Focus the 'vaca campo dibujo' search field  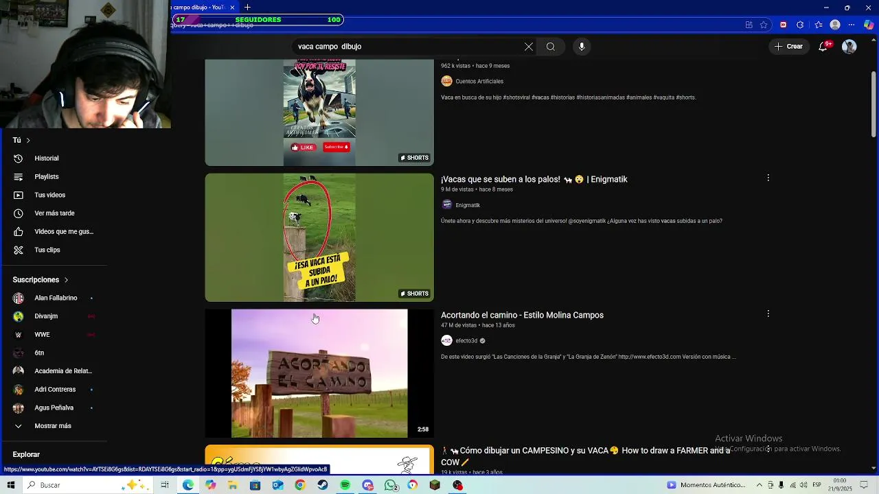409,47
